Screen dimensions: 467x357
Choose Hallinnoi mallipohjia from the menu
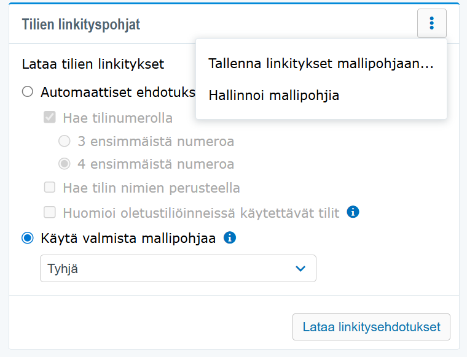(x=273, y=96)
